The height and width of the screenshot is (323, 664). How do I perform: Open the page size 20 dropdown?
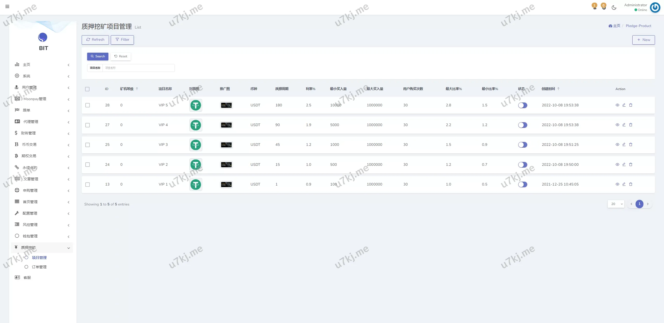[x=616, y=204]
